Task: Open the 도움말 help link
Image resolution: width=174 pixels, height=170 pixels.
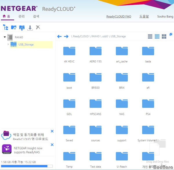Action: click(144, 17)
